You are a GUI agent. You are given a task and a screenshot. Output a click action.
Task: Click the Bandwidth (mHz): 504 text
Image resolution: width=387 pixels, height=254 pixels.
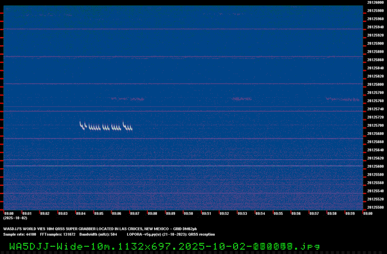98,234
